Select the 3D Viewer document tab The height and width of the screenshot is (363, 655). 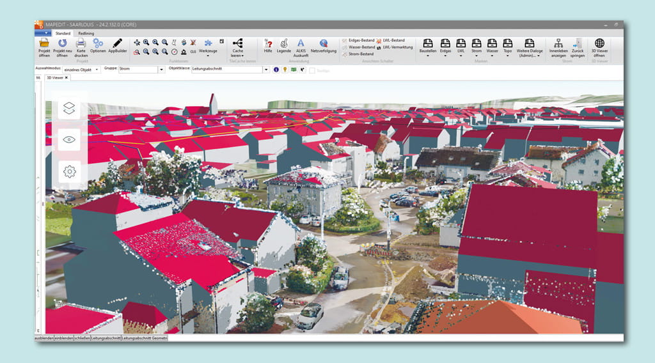click(56, 77)
